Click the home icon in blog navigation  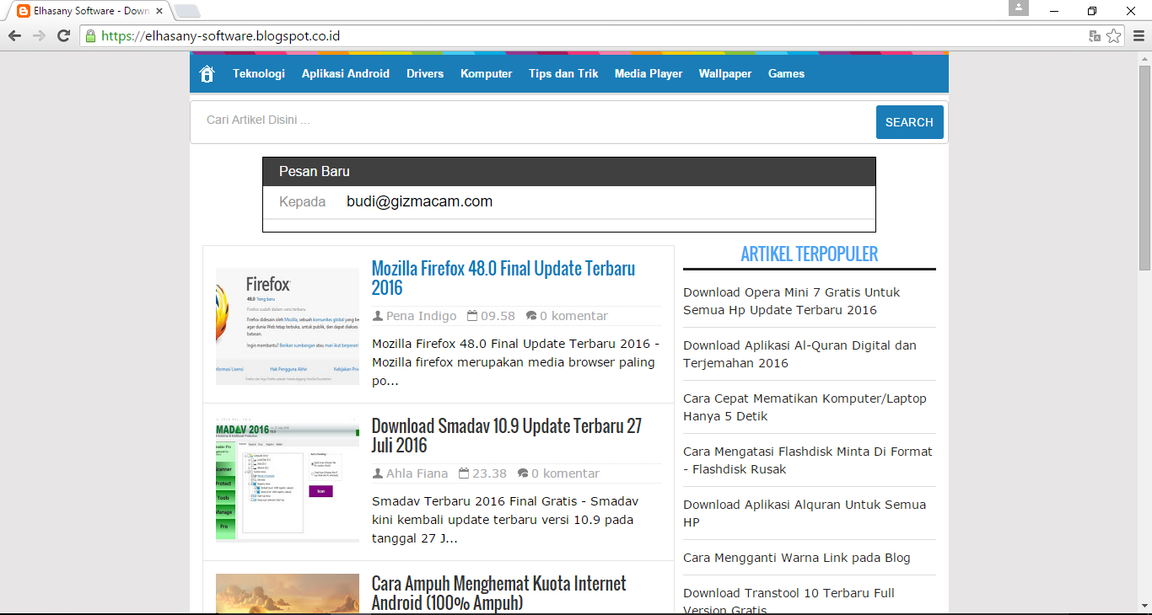[x=207, y=74]
